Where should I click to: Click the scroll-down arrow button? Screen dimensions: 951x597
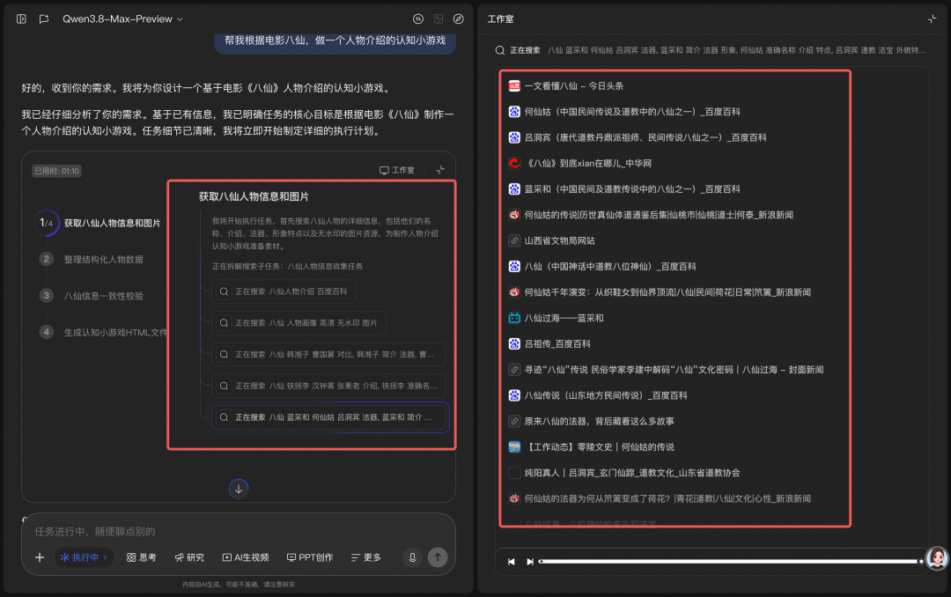pyautogui.click(x=239, y=489)
